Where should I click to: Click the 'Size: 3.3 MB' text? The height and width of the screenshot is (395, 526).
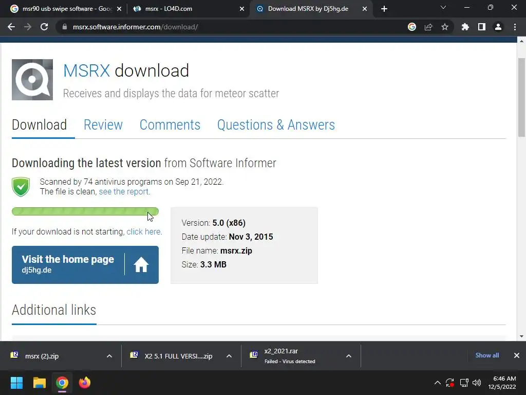[204, 265]
